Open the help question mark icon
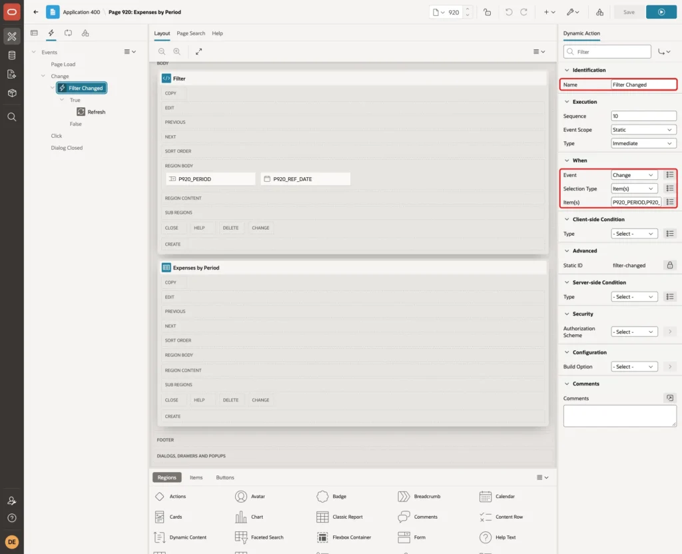This screenshot has width=682, height=554. click(x=12, y=518)
